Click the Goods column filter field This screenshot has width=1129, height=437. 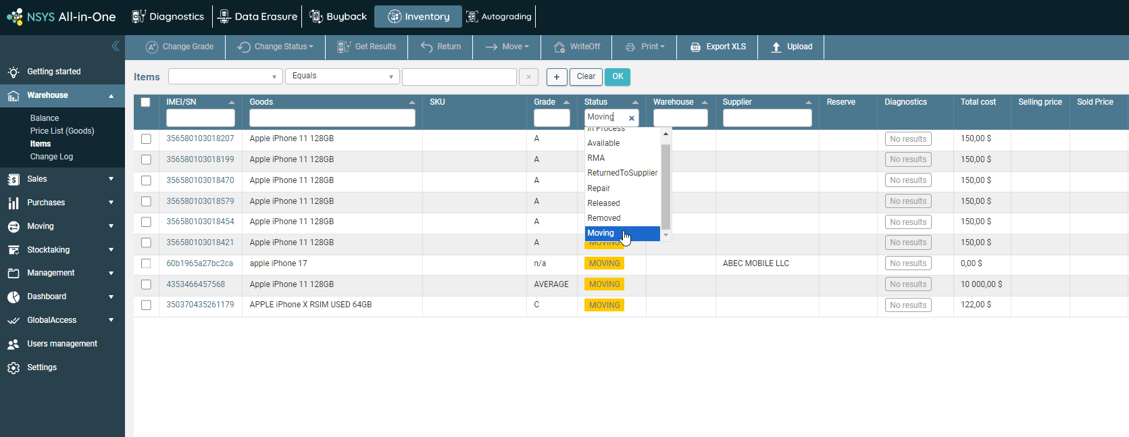click(332, 118)
